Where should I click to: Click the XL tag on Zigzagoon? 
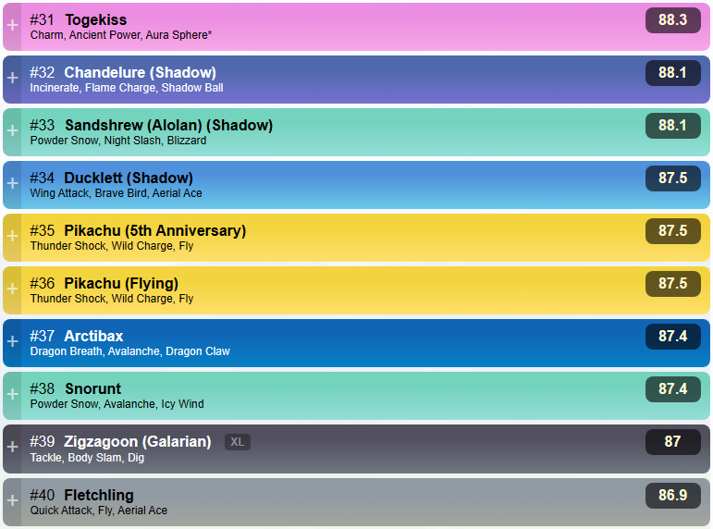pyautogui.click(x=238, y=442)
